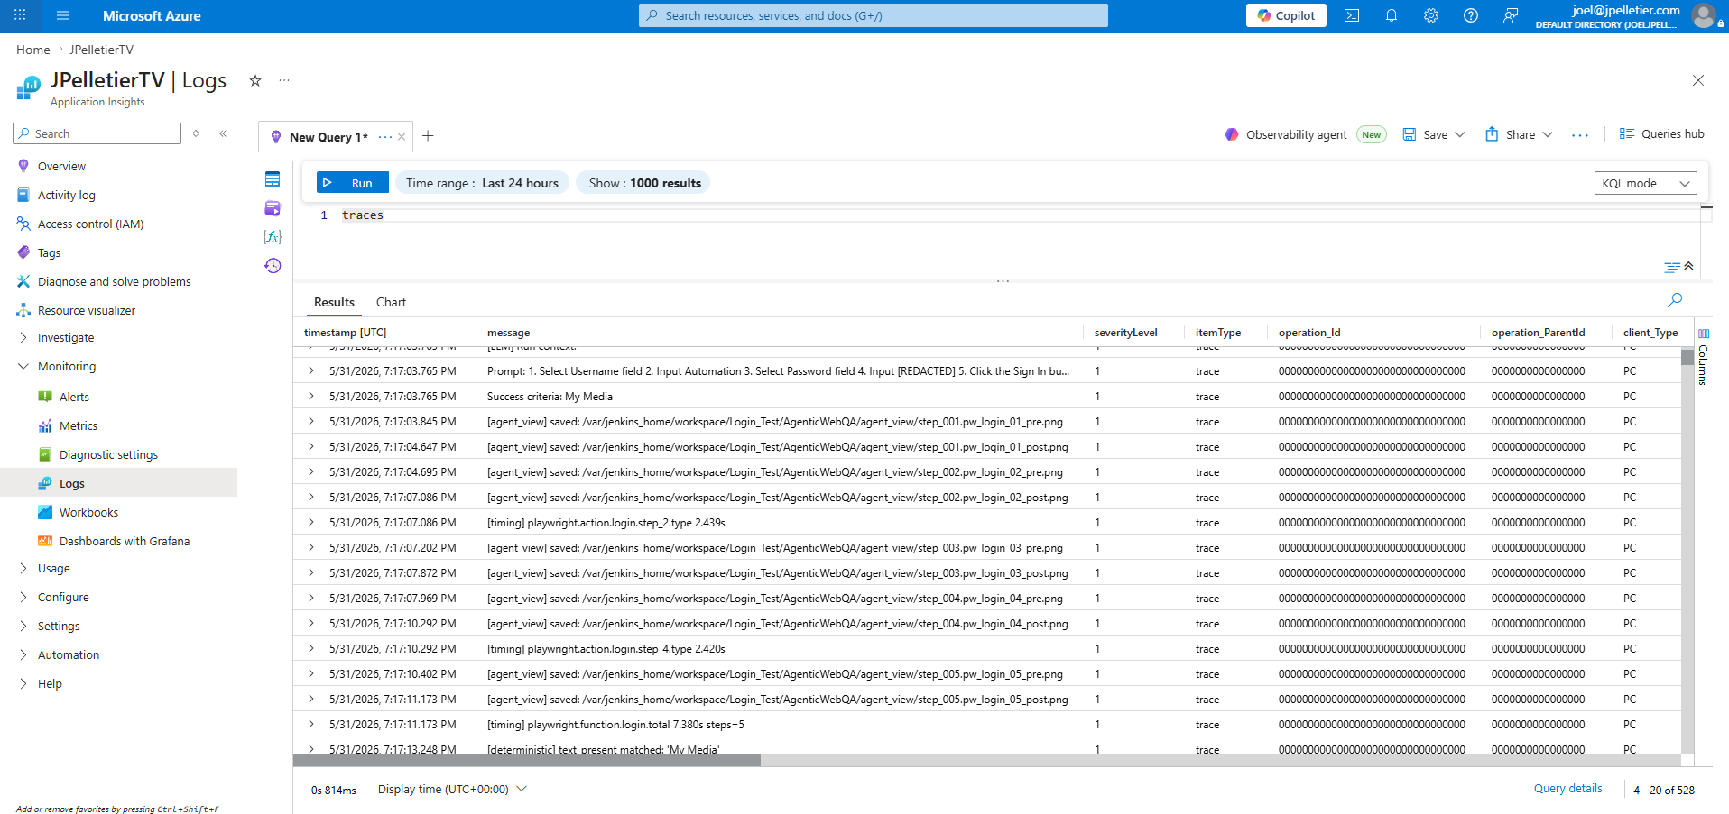Expand the row 'Success criteria: My Media'
The width and height of the screenshot is (1729, 814).
(x=311, y=396)
